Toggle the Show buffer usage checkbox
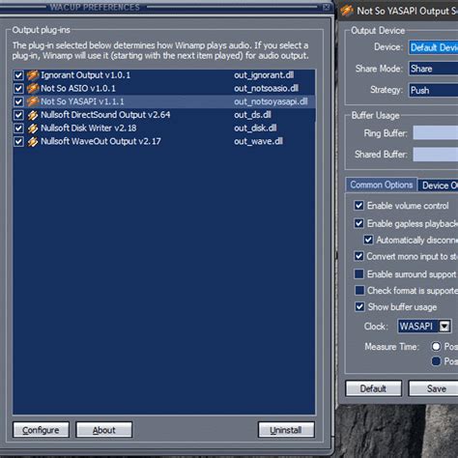The height and width of the screenshot is (458, 458). tap(359, 307)
